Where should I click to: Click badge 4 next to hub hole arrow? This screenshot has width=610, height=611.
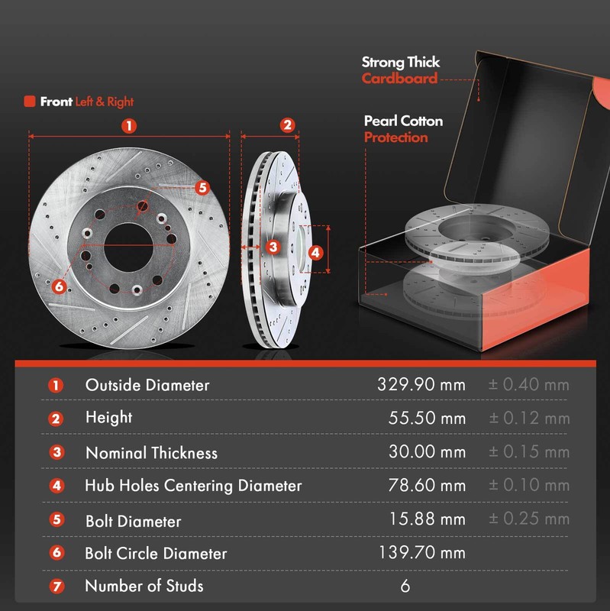[x=315, y=253]
